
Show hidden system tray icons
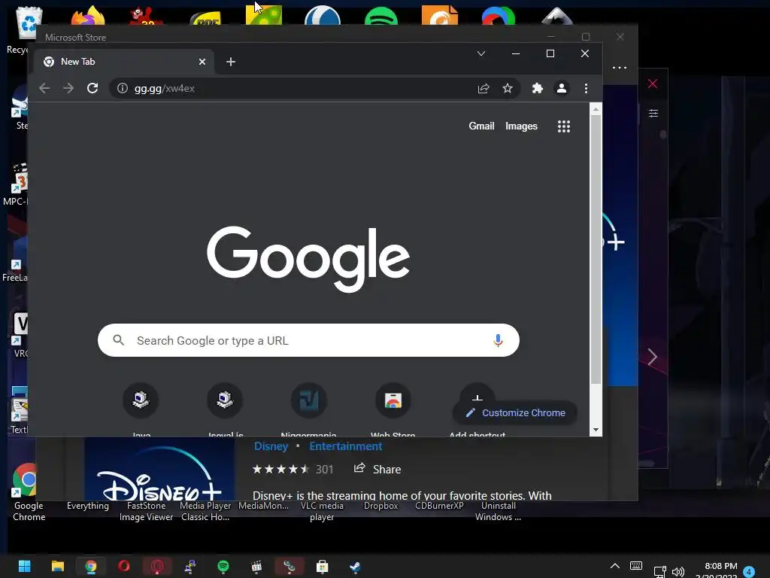[614, 566]
